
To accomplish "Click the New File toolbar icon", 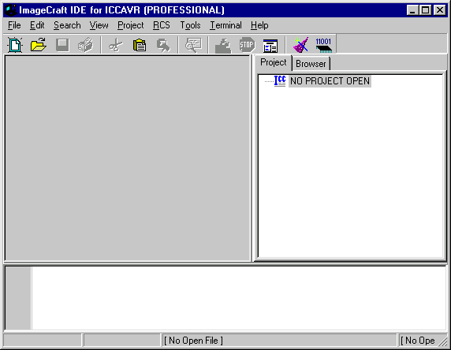I will pyautogui.click(x=15, y=45).
